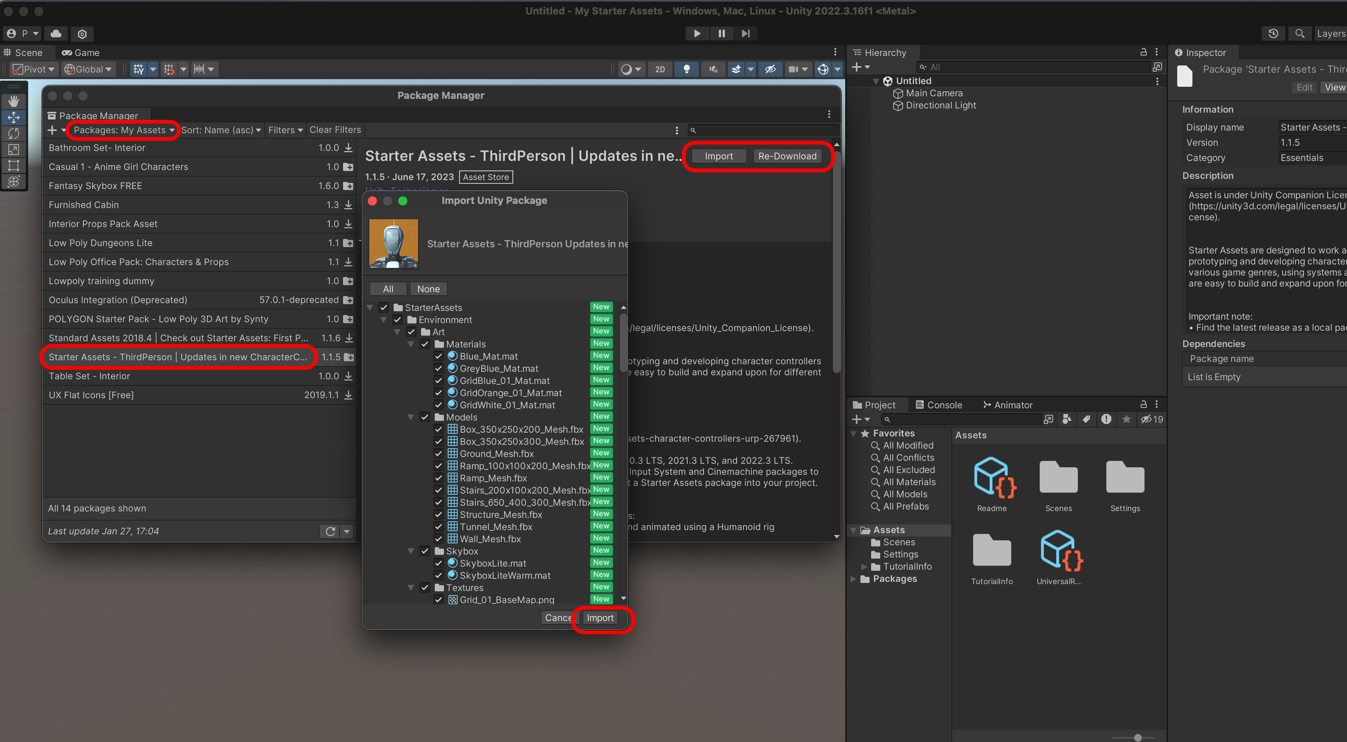This screenshot has width=1347, height=742.
Task: Uncheck the Skybox folder checkbox
Action: tap(425, 551)
